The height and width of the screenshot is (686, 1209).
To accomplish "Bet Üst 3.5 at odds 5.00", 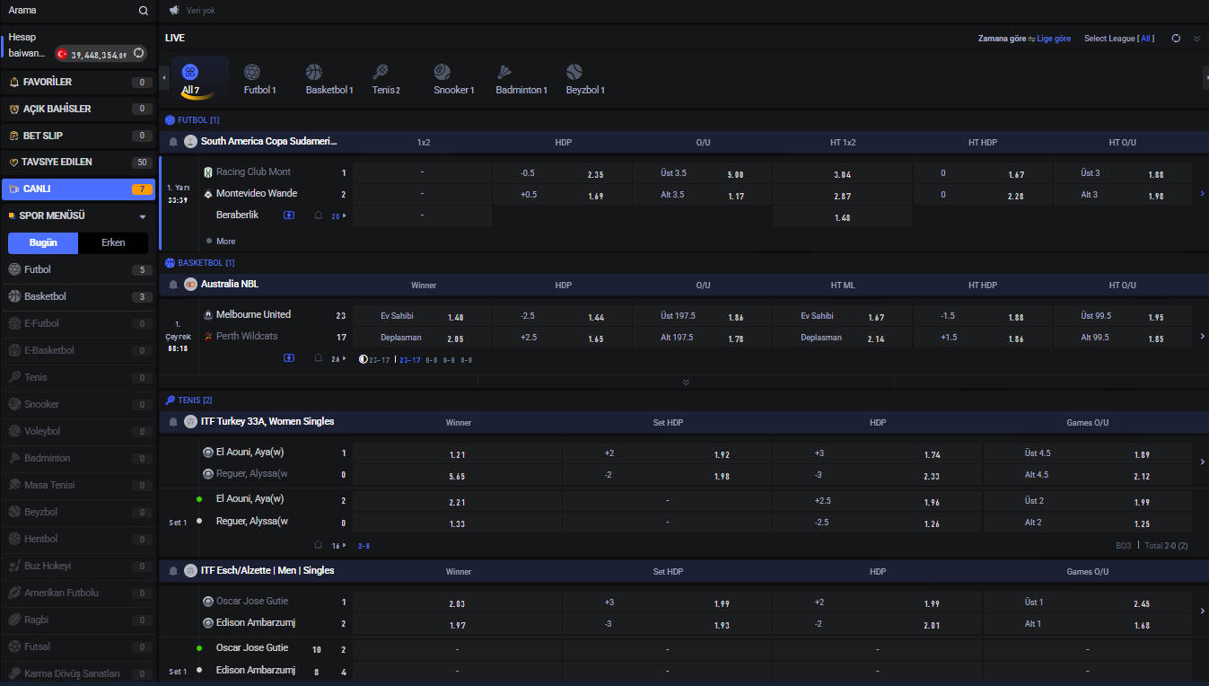I will tap(702, 173).
